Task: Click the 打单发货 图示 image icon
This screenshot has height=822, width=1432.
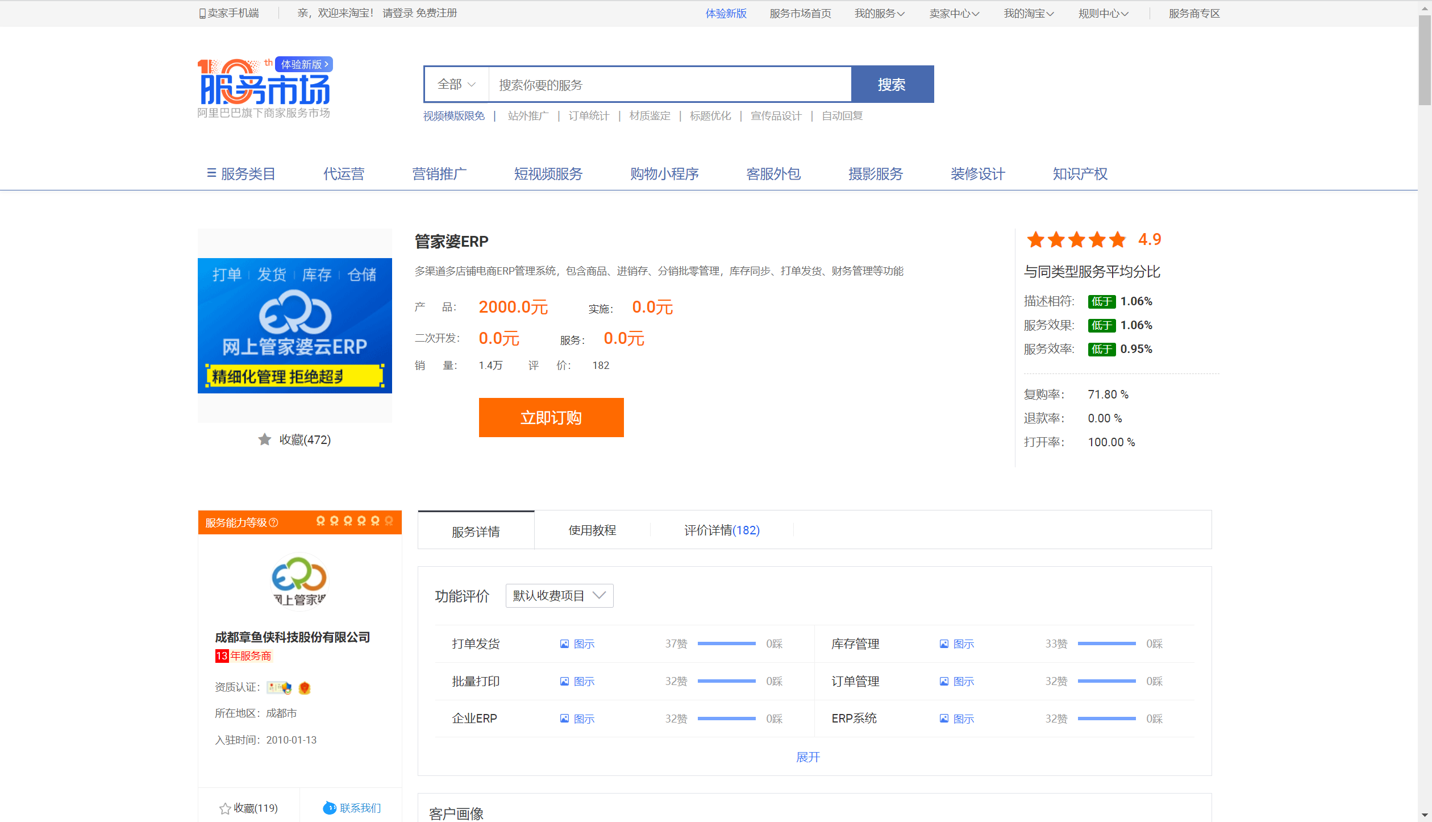Action: click(564, 644)
